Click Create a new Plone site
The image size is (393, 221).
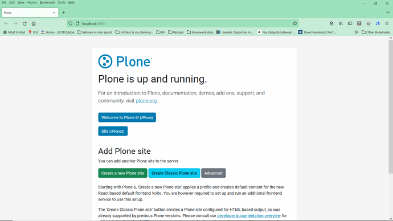[x=122, y=173]
